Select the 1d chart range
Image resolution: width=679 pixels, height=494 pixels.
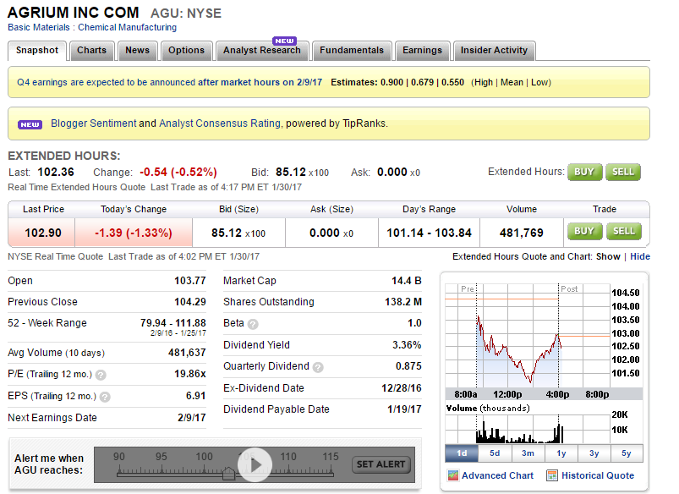pos(462,453)
